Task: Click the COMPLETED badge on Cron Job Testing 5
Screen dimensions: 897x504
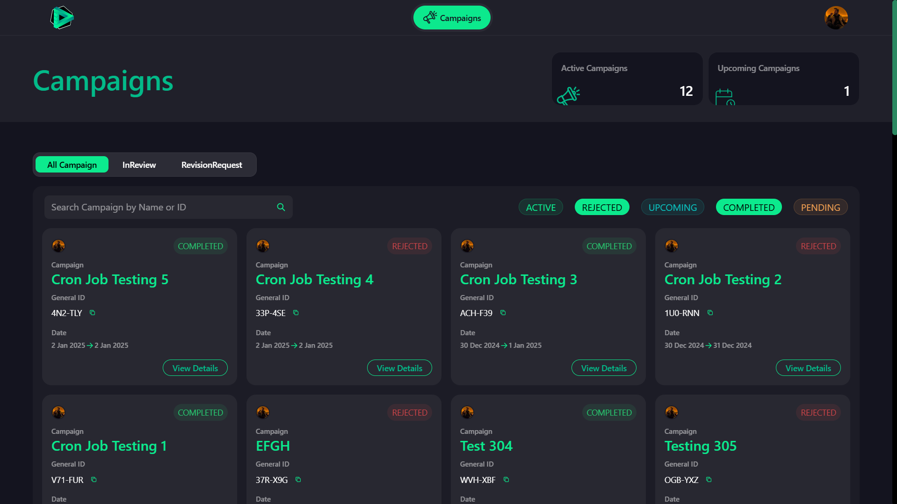Action: [200, 246]
